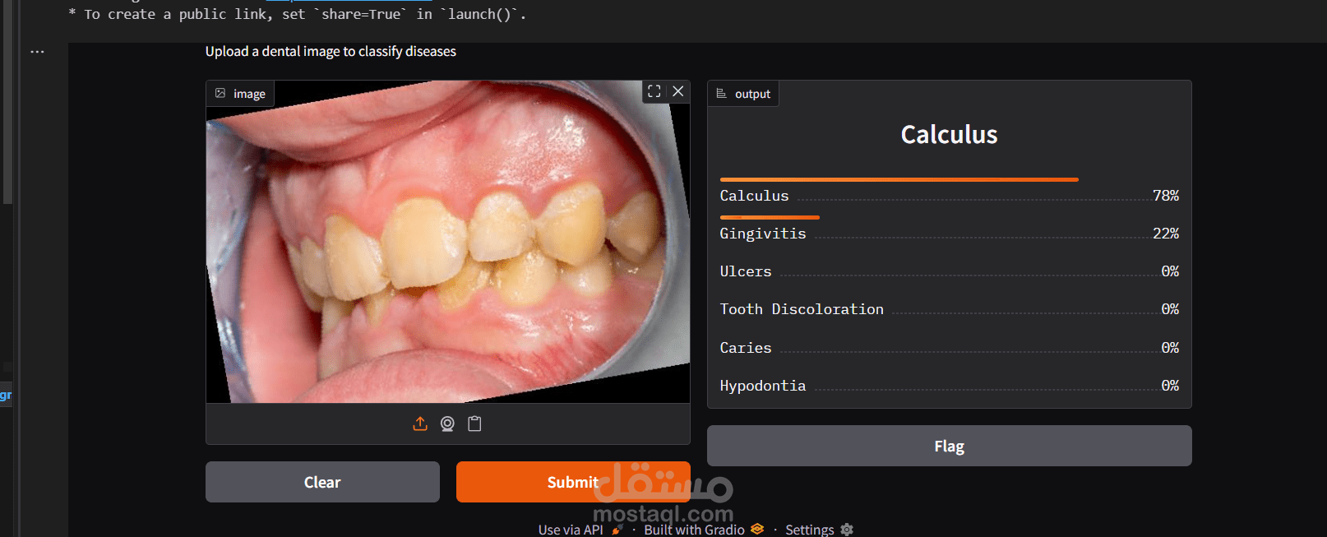Click the large Calculus prediction heading
The width and height of the screenshot is (1327, 537).
tap(949, 135)
